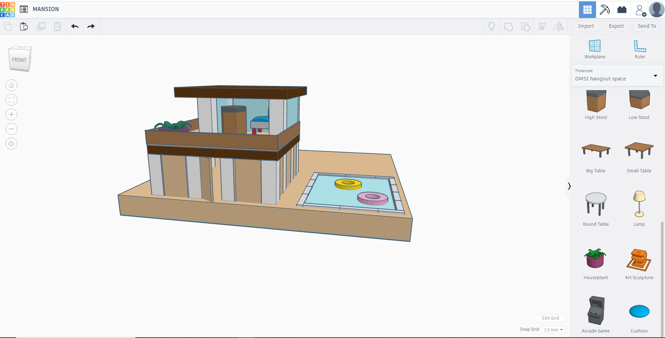Select the Group shapes tool

[509, 26]
